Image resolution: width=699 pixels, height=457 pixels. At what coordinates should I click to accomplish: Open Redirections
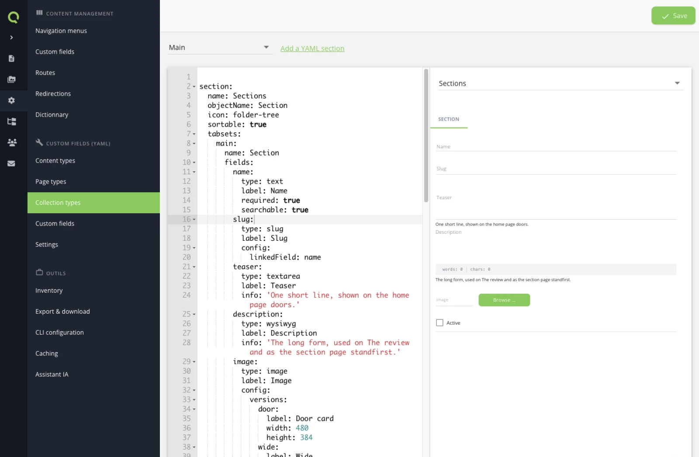[53, 93]
